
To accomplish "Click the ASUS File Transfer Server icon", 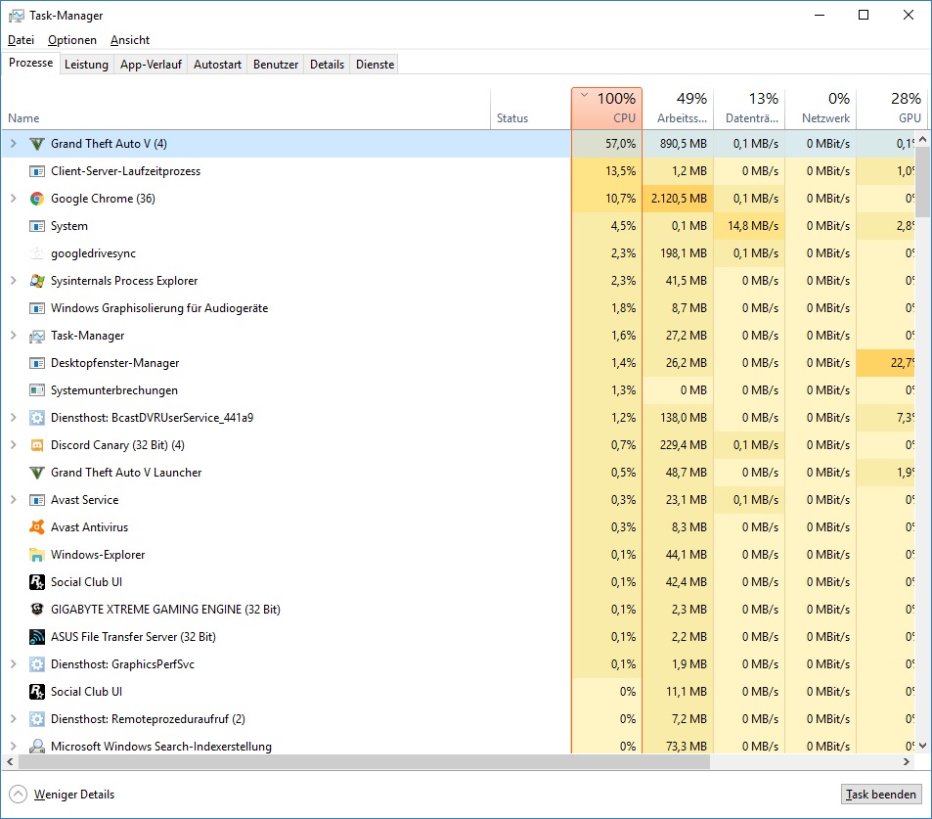I will (37, 637).
